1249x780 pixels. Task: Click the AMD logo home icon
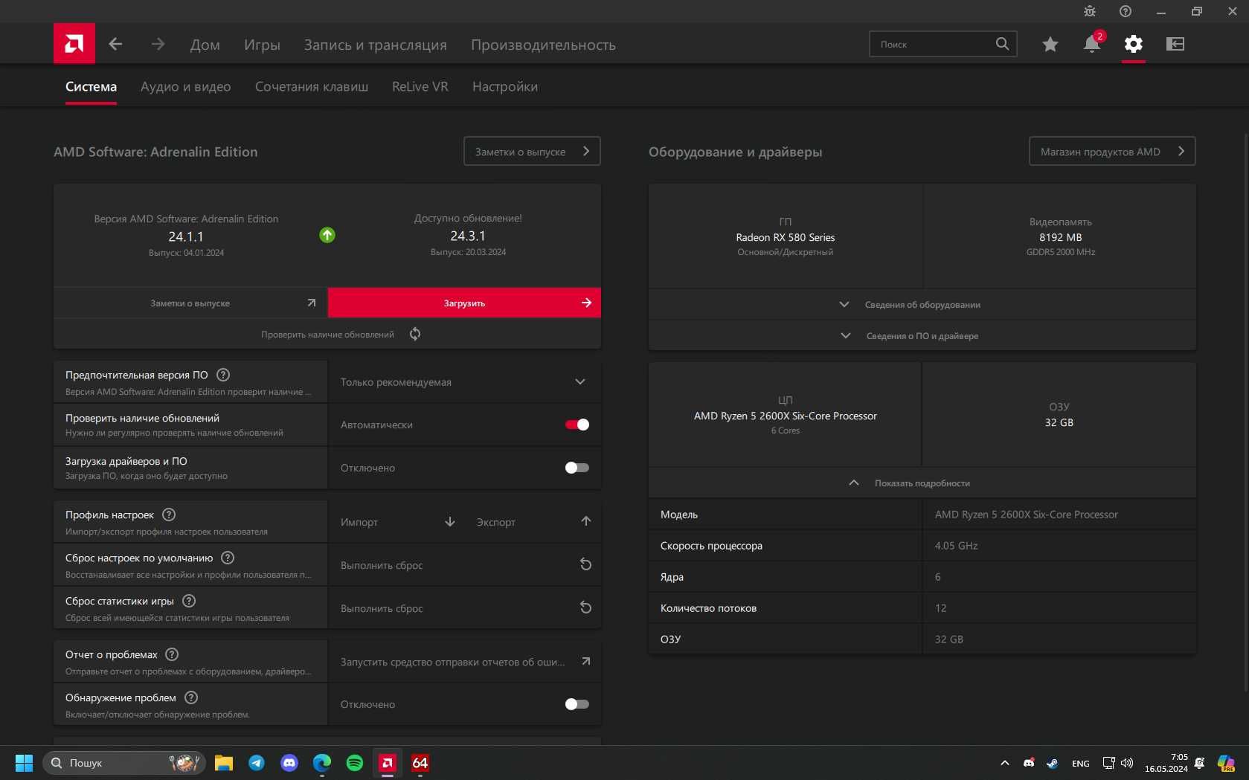click(74, 44)
